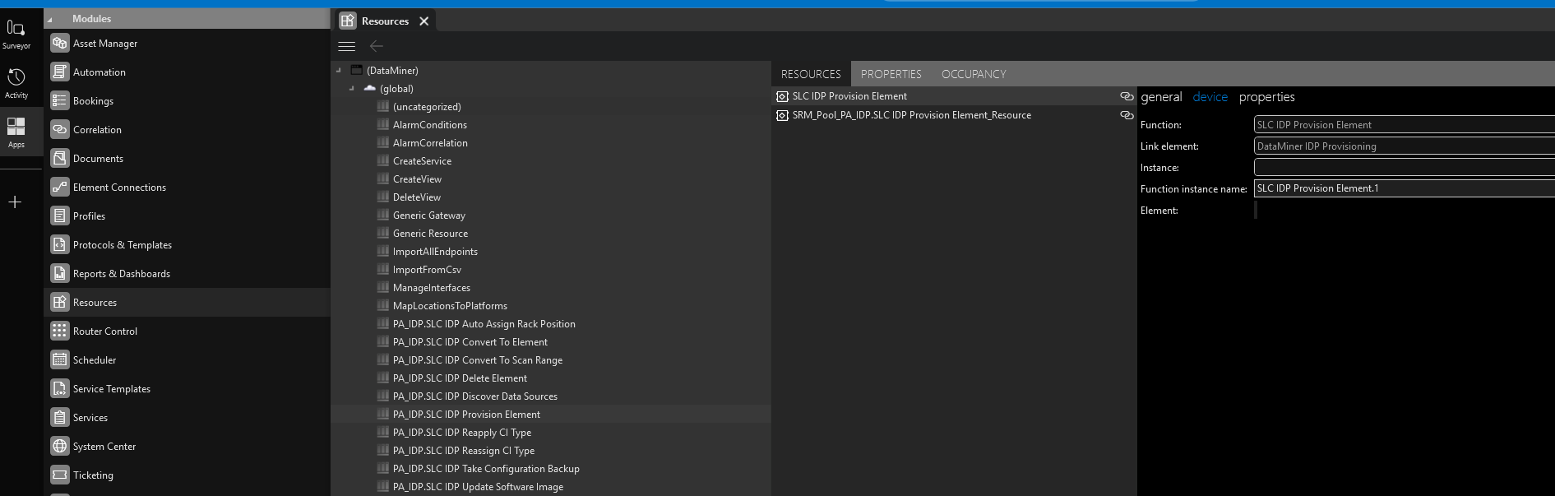Switch to the PROPERTIES tab

point(891,74)
